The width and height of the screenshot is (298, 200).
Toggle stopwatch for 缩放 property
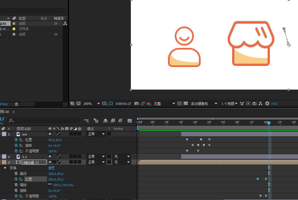click(16, 185)
